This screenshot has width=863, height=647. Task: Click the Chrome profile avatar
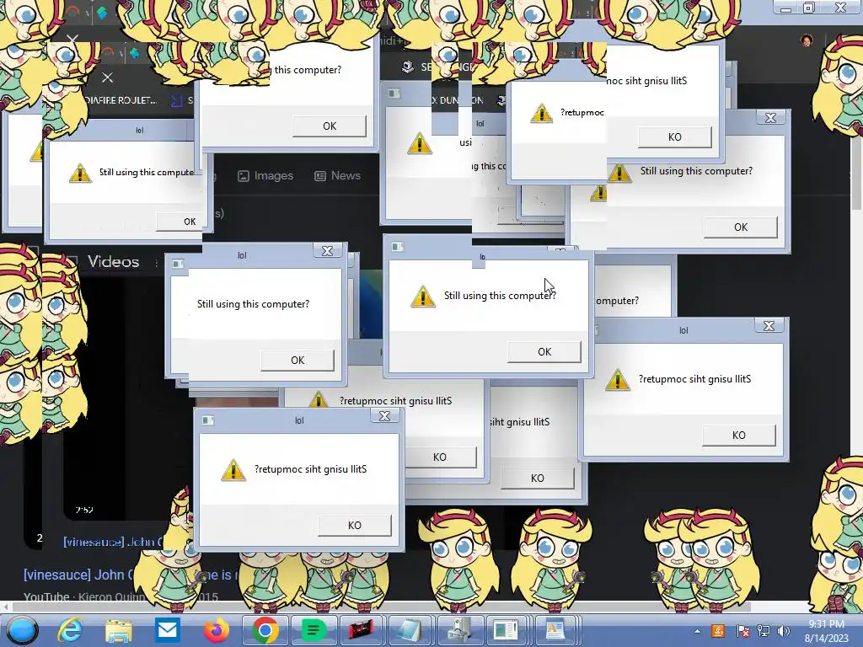[807, 40]
